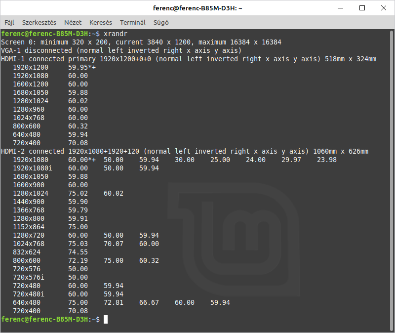Screen dimensions: 395x333
Task: Click the '70.07' refresh rate value
Action: pos(114,244)
